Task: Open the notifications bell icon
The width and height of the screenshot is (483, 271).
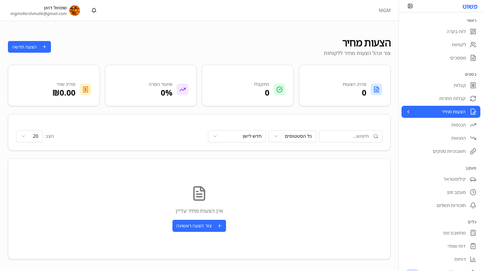Action: click(x=94, y=11)
